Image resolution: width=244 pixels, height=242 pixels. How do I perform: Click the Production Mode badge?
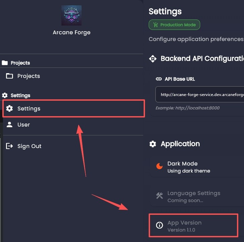[x=174, y=25]
